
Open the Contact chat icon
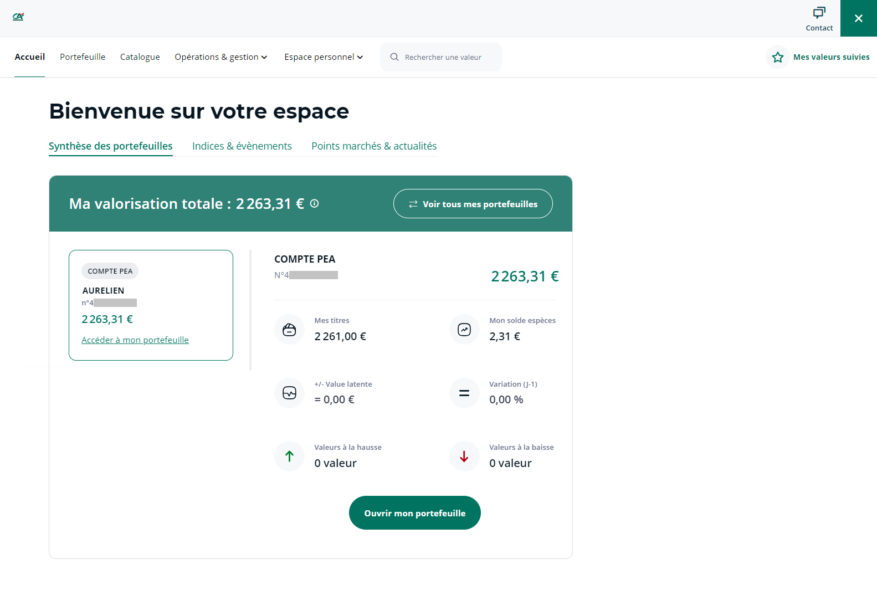pos(819,13)
